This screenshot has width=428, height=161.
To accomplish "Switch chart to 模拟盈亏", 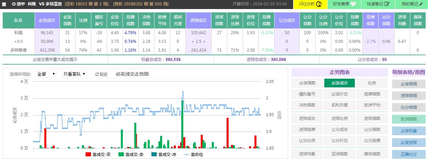I will click(x=307, y=94).
